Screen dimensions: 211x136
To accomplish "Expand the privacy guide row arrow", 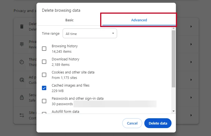I will tap(191, 44).
